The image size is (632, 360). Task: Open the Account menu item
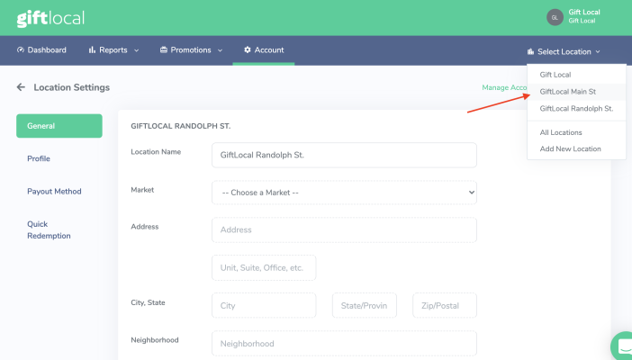click(264, 50)
